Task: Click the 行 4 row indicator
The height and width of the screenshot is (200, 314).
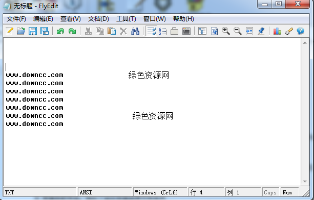Action: (x=206, y=192)
